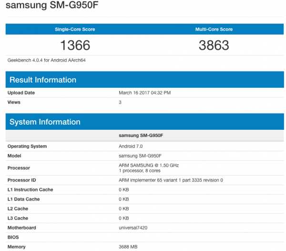Select the L1 Instruction Cache '0 KB' value

(124, 189)
